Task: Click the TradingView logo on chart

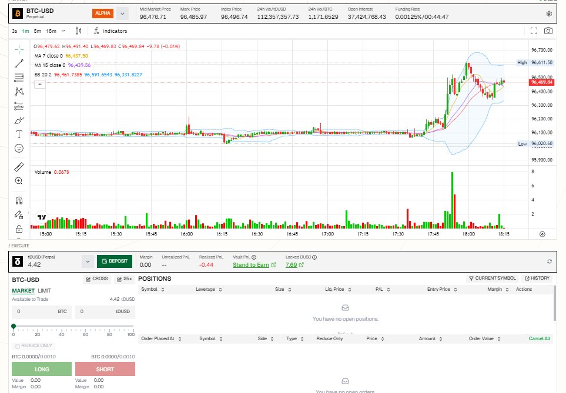Action: click(x=42, y=217)
